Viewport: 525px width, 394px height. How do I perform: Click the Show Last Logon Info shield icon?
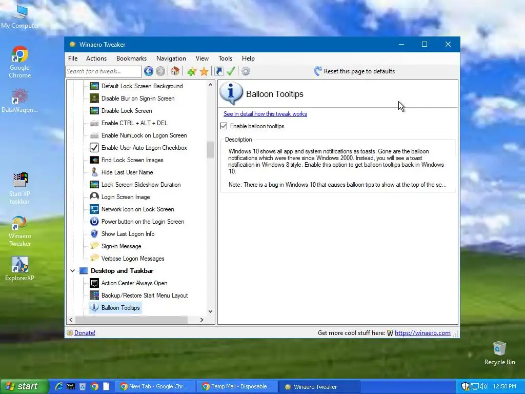click(x=94, y=234)
